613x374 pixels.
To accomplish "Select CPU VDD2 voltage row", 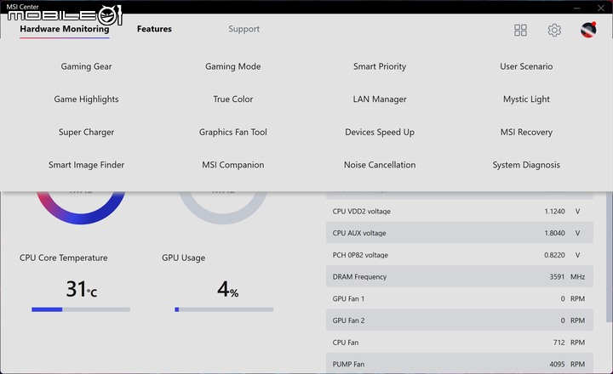I will (460, 211).
